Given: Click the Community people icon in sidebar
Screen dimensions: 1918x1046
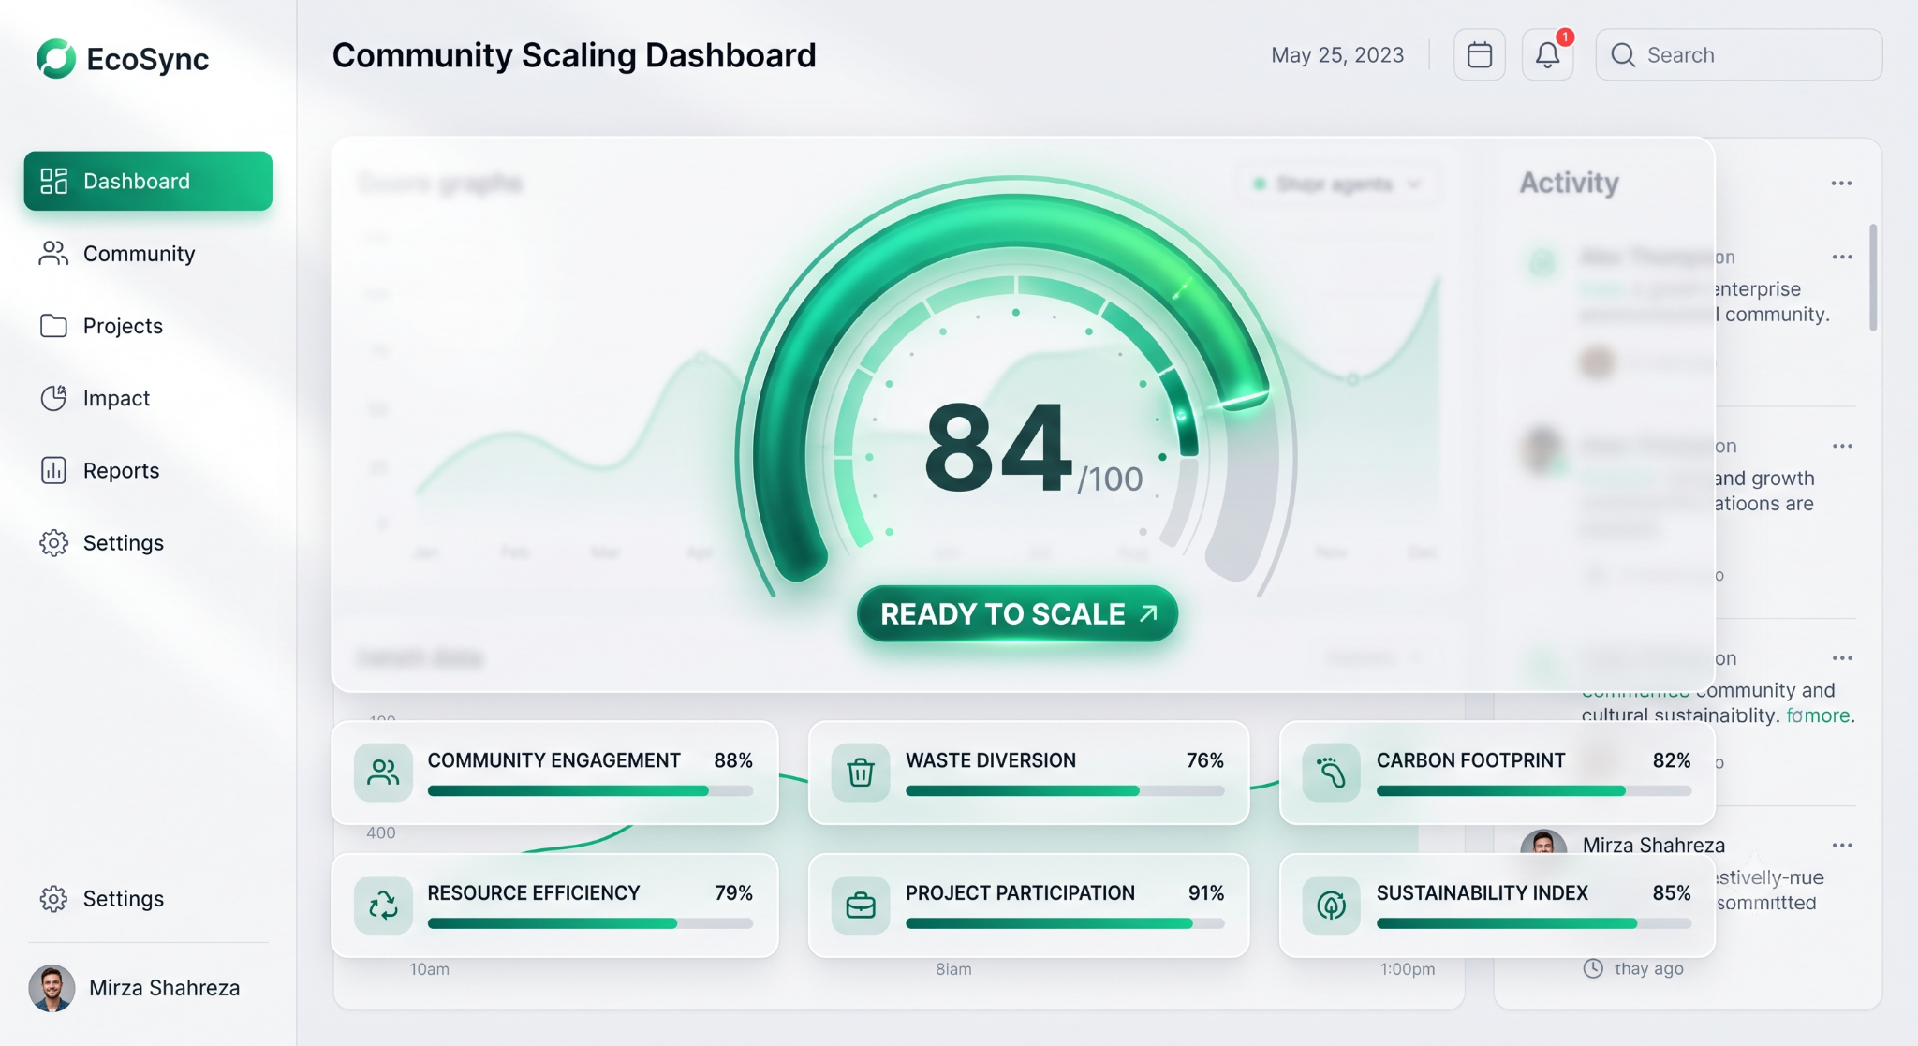Looking at the screenshot, I should coord(53,253).
